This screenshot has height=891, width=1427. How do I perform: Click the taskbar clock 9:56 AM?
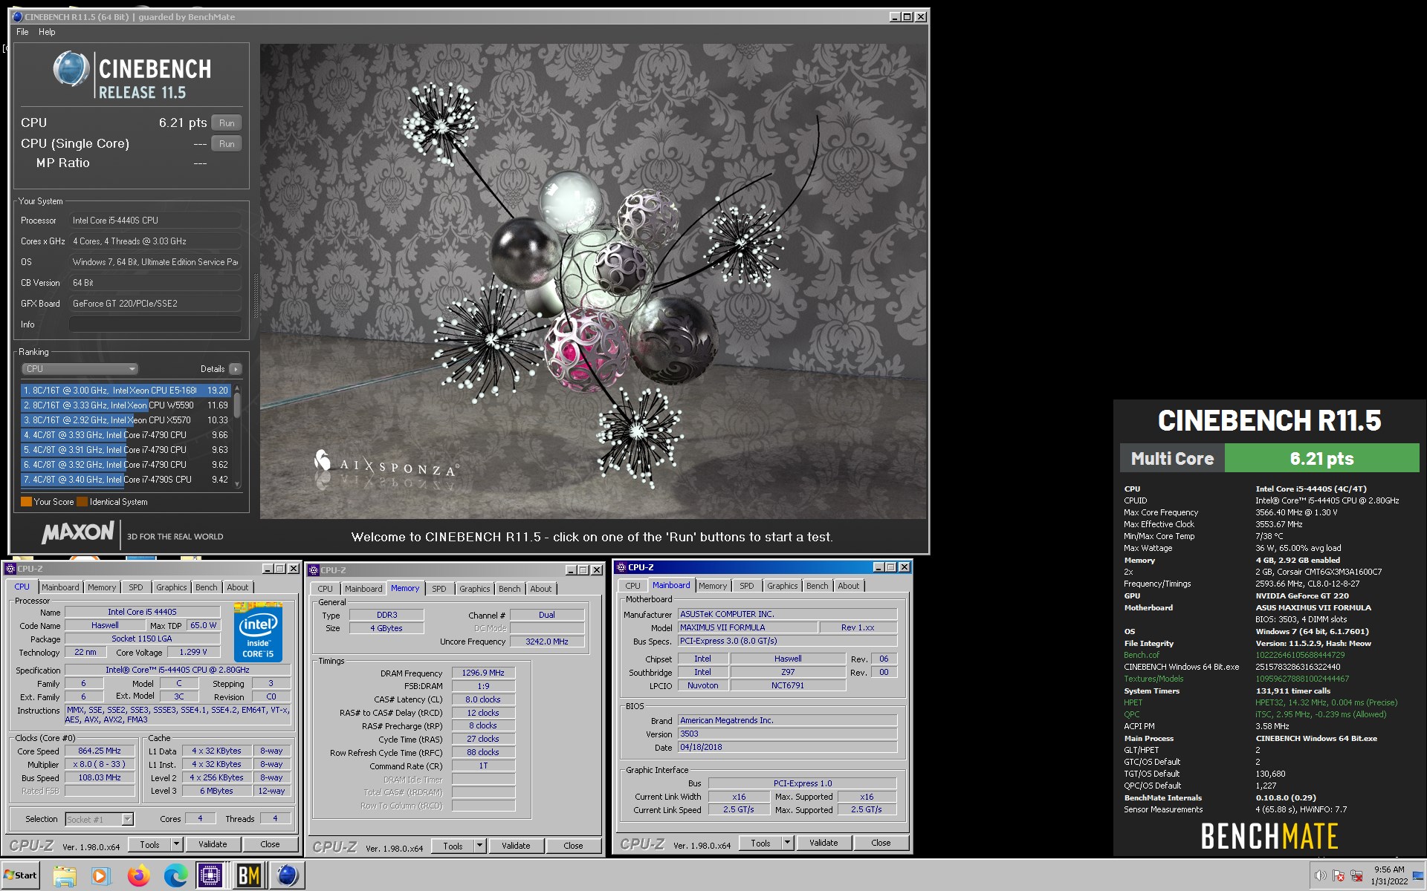[1388, 869]
